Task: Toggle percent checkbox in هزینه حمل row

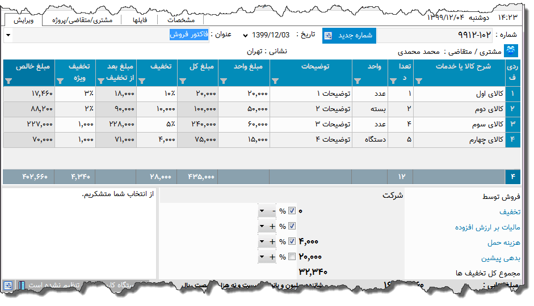Action: 292,241
